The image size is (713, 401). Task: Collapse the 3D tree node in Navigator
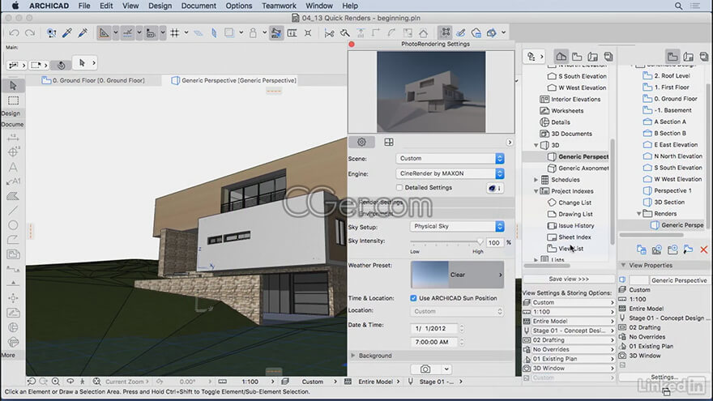tap(536, 146)
